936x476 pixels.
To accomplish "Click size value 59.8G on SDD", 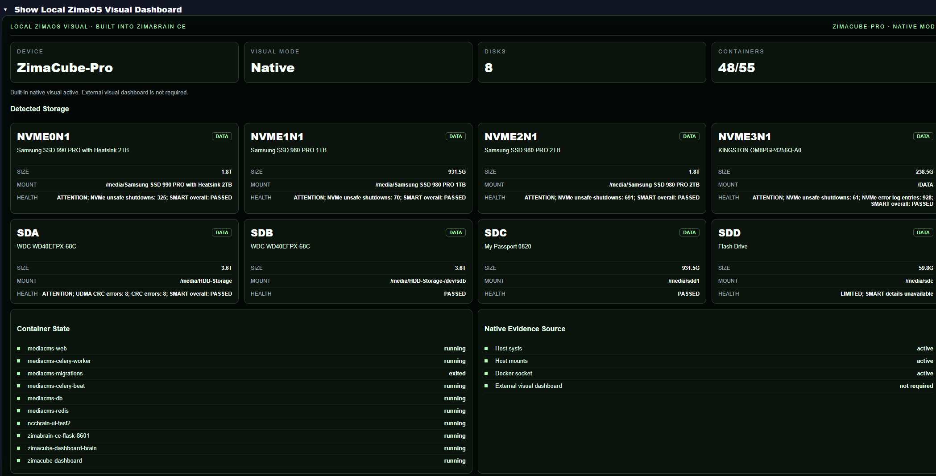I will tap(926, 268).
